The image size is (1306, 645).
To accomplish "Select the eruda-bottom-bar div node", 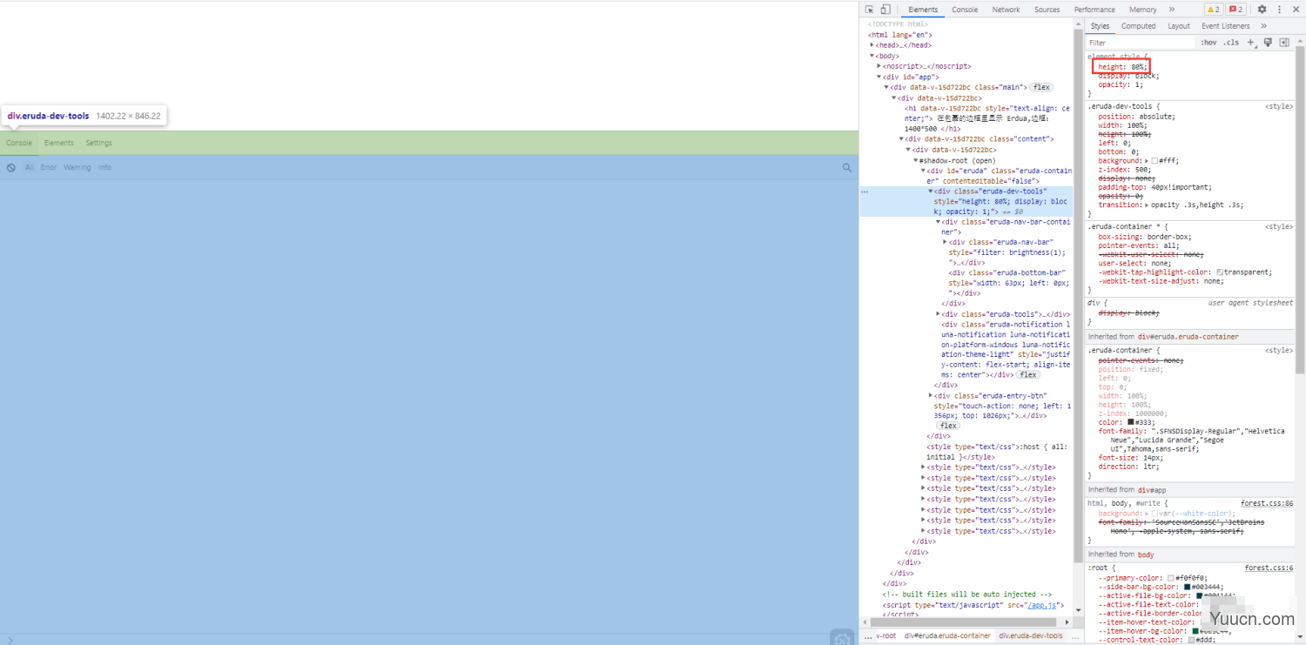I will [1008, 283].
